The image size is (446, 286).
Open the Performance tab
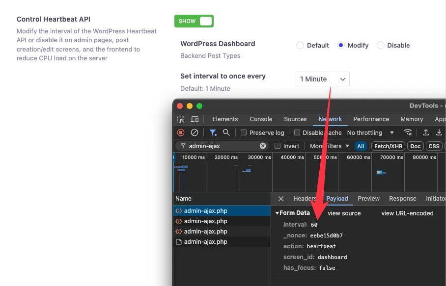[x=371, y=119]
